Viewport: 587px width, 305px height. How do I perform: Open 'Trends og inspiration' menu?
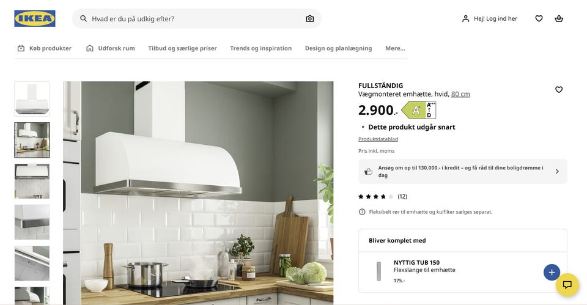[260, 48]
